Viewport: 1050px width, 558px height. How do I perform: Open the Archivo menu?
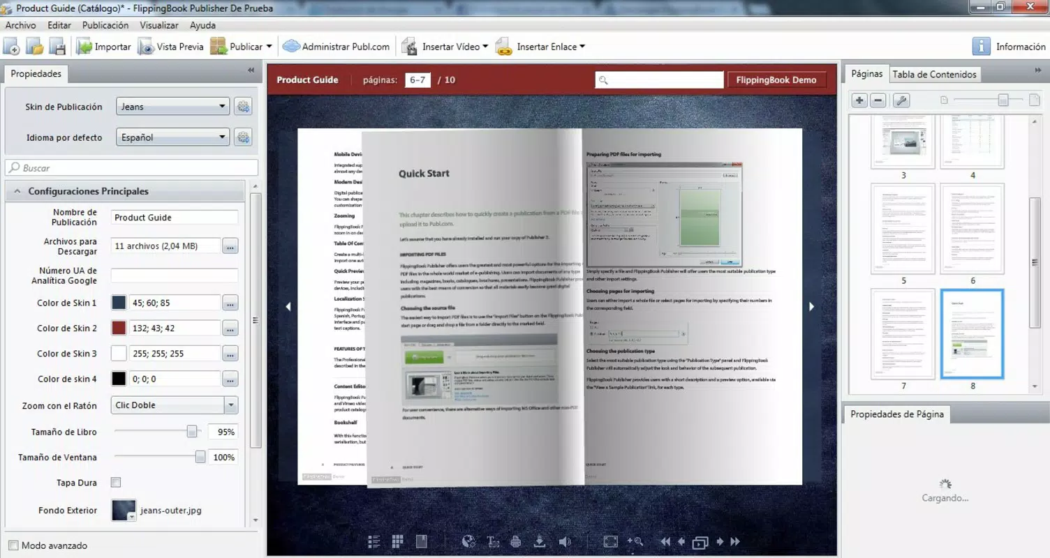point(20,25)
